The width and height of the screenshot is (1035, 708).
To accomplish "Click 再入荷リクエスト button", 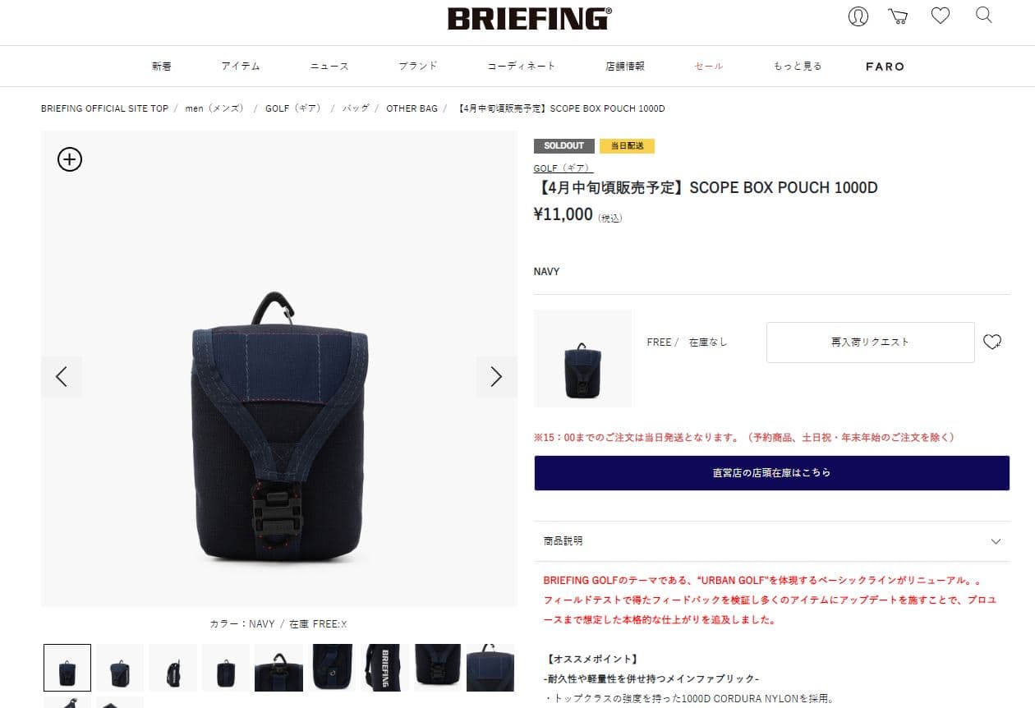I will [x=871, y=343].
